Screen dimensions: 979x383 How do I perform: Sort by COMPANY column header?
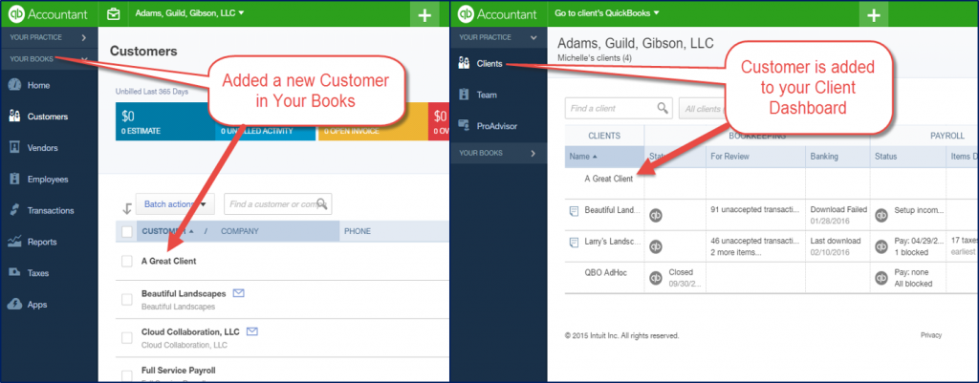(240, 231)
